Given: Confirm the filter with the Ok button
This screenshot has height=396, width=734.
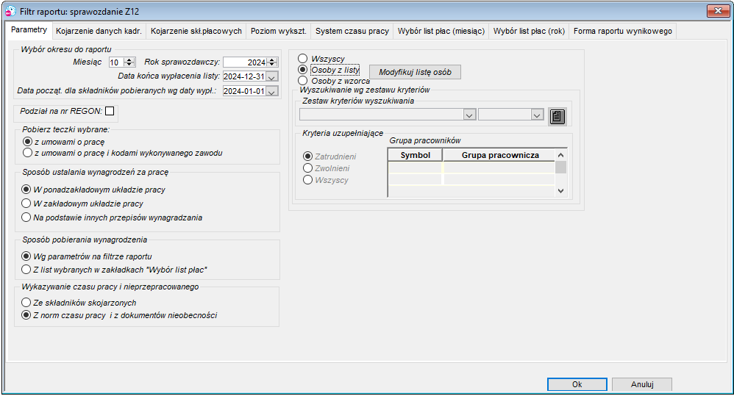Looking at the screenshot, I should pyautogui.click(x=577, y=384).
